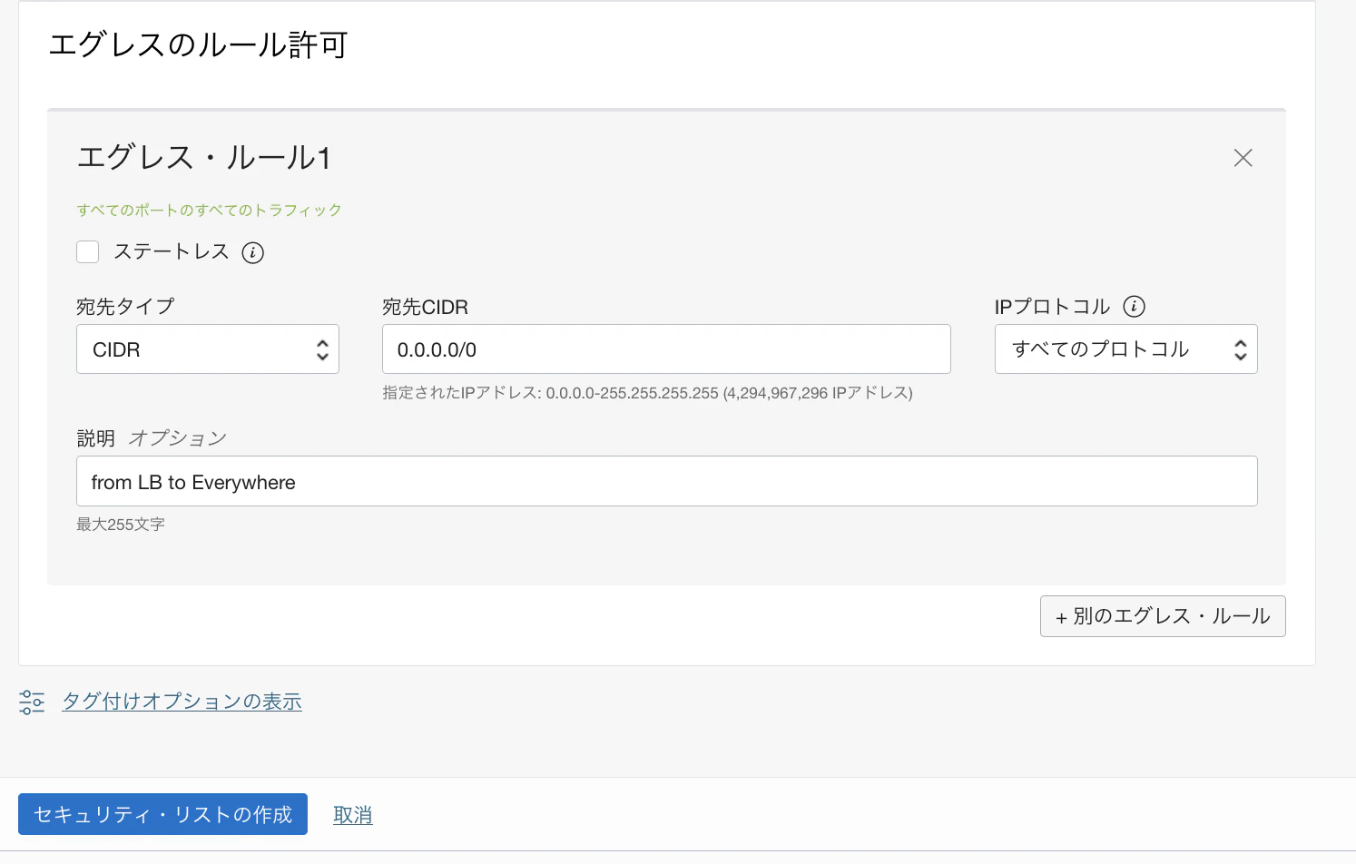This screenshot has width=1356, height=864.
Task: Click the 最大255文字 hint text
Action: (x=121, y=525)
